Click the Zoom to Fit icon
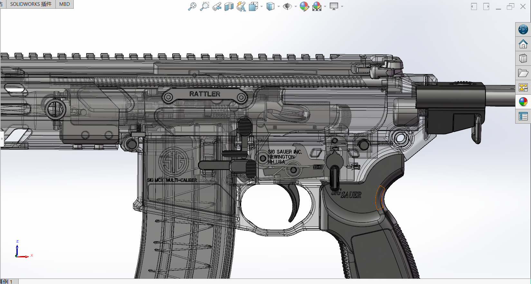 click(x=192, y=6)
